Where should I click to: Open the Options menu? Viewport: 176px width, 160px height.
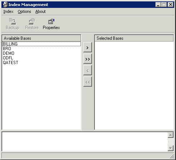pos(24,11)
